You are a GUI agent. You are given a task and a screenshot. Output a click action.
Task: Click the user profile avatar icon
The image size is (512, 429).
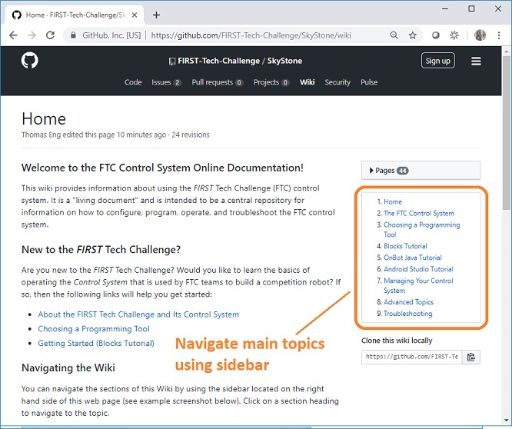pyautogui.click(x=480, y=35)
